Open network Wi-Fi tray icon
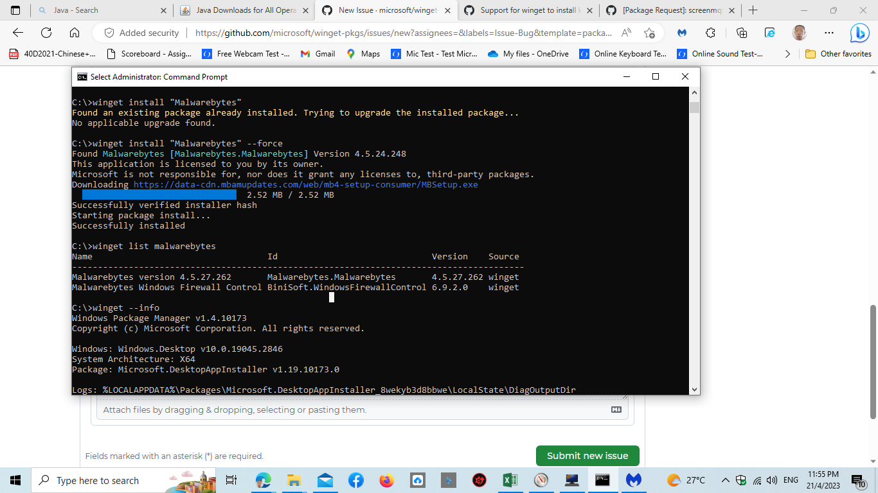Image resolution: width=878 pixels, height=493 pixels. coord(757,480)
